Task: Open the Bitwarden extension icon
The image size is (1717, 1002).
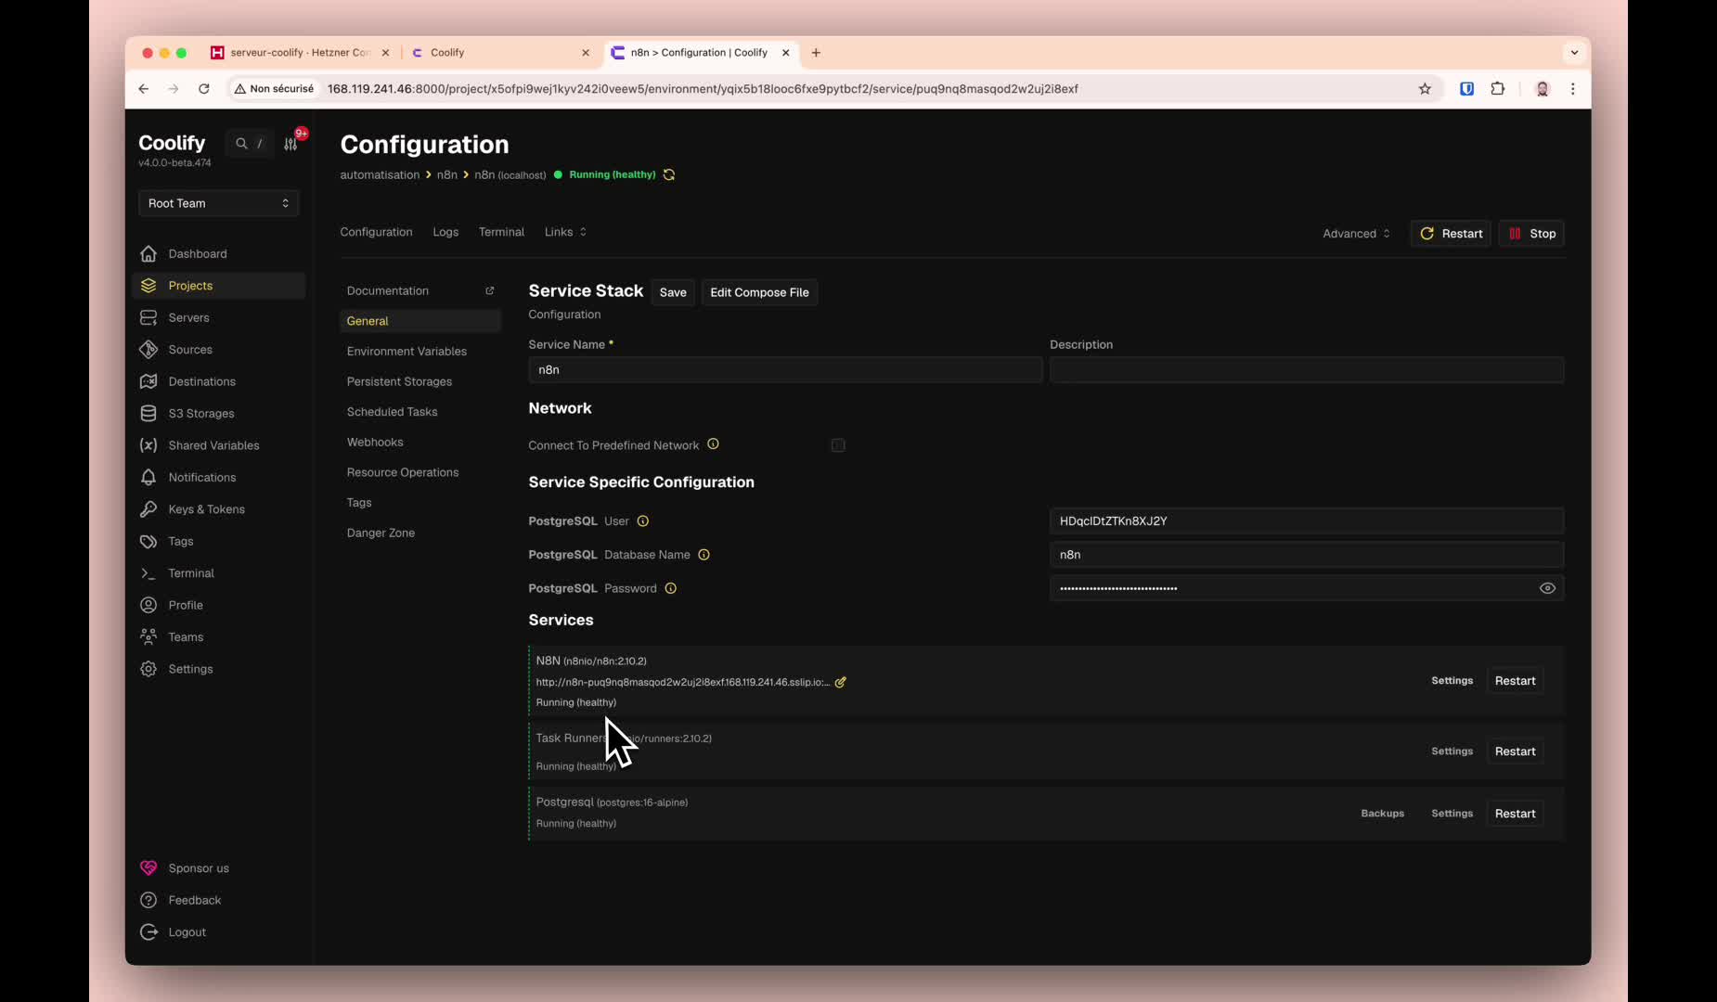Action: tap(1467, 89)
